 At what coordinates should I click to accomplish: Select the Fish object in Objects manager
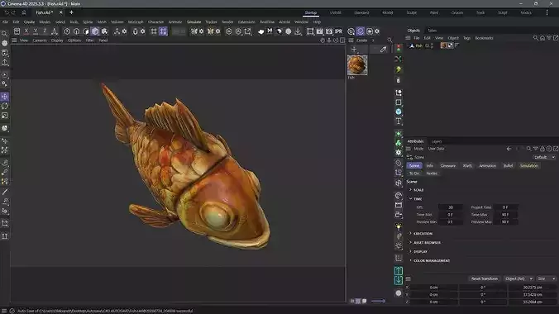(418, 45)
